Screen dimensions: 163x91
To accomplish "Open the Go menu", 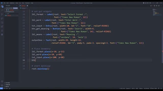I will tap(20, 3).
